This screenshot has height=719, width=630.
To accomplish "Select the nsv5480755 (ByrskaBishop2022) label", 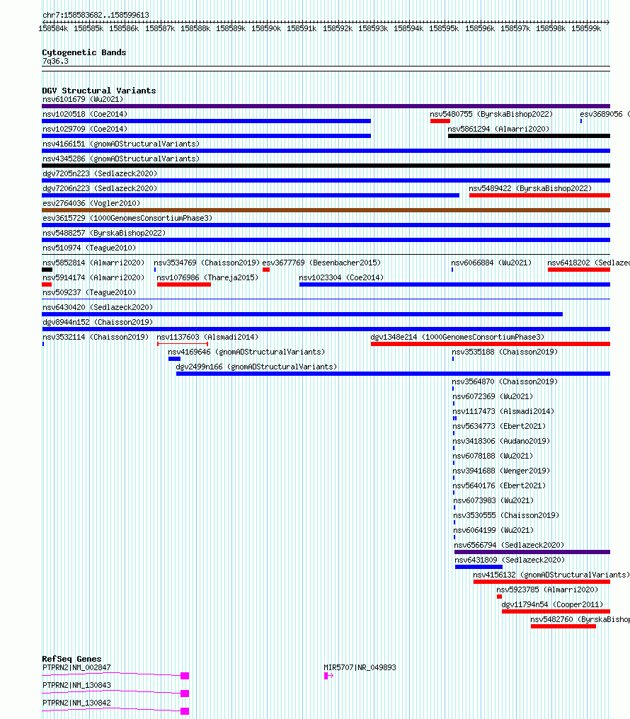I will click(491, 114).
